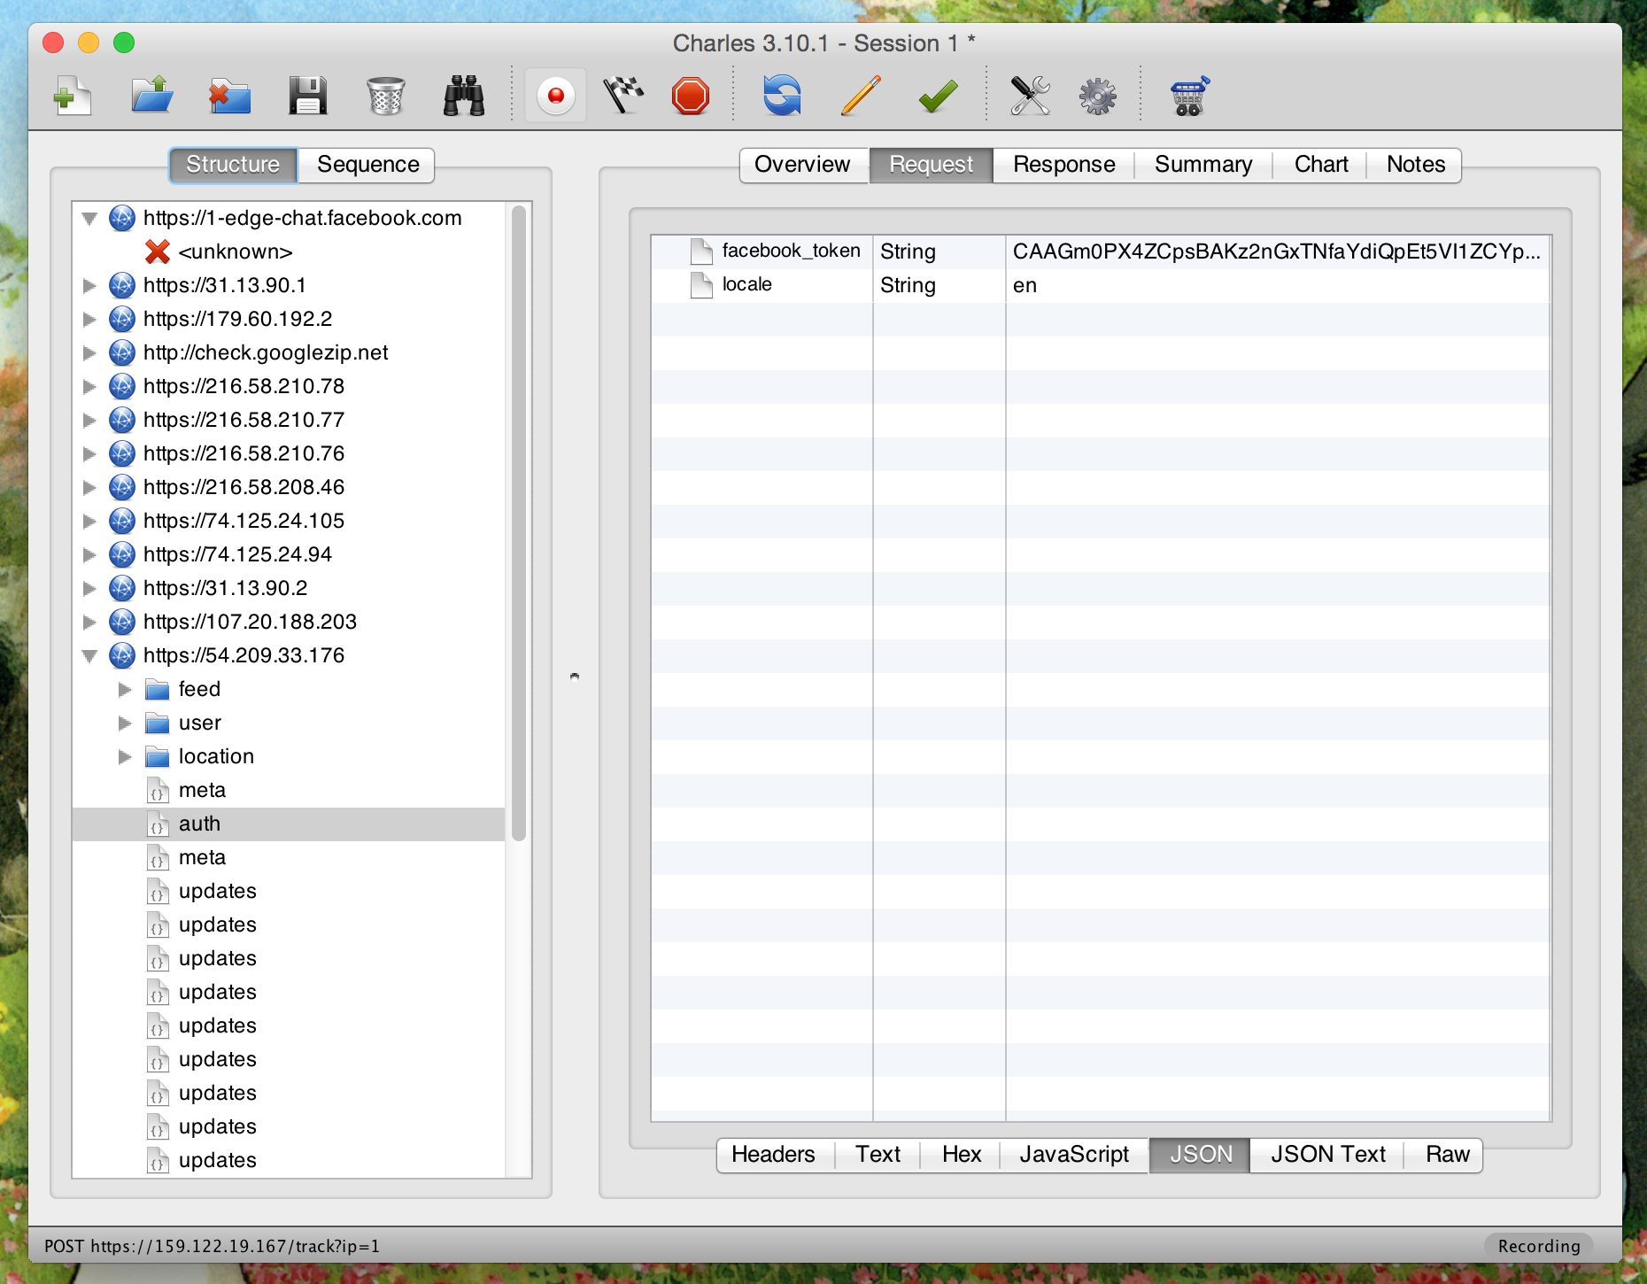Viewport: 1647px width, 1284px height.
Task: Click the structure tree vertical scrollbar
Action: [x=519, y=522]
